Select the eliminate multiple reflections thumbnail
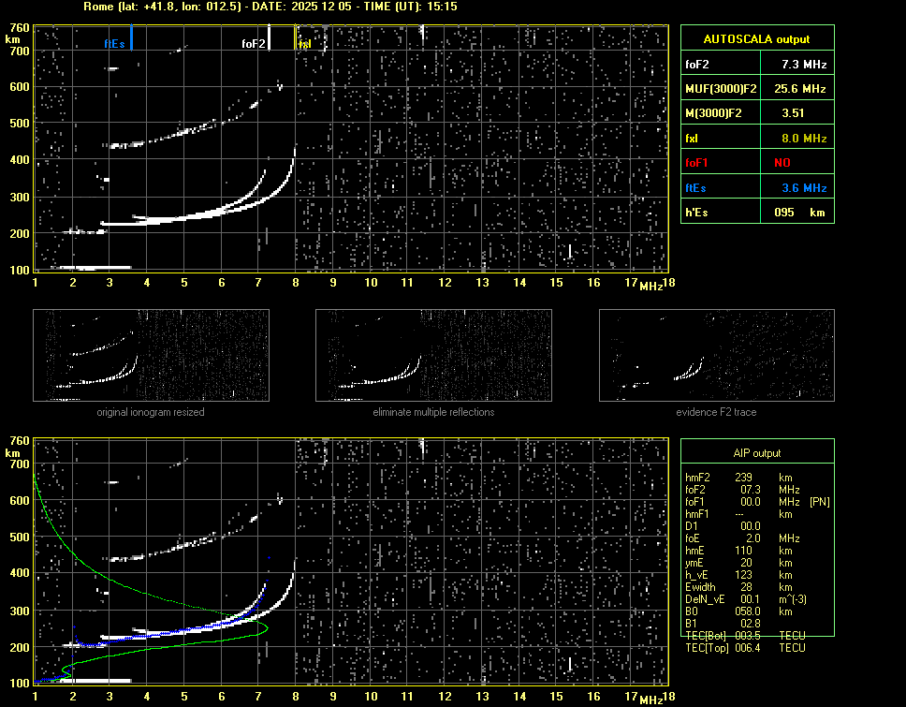906x707 pixels. click(x=433, y=355)
